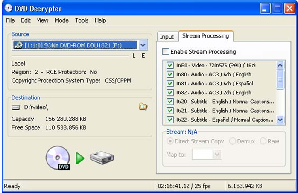Click the Free Space 110.533.856 KB value
The height and width of the screenshot is (193, 298).
pos(66,127)
